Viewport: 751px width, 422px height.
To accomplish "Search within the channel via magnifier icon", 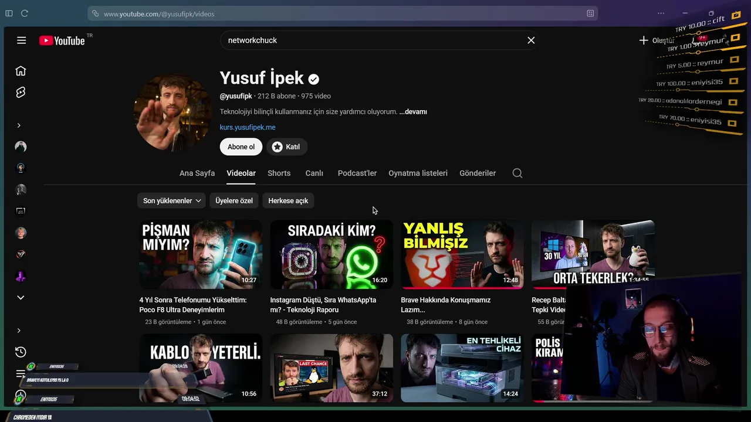I will tap(517, 173).
